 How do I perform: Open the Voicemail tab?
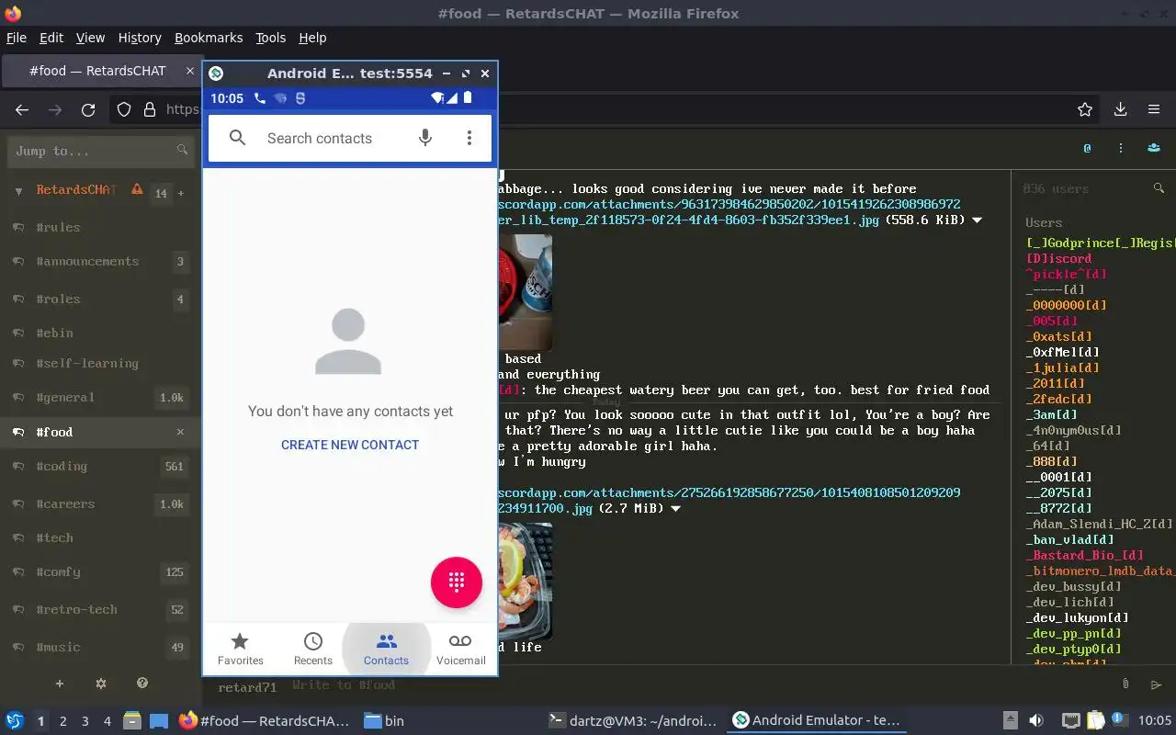pos(460,649)
